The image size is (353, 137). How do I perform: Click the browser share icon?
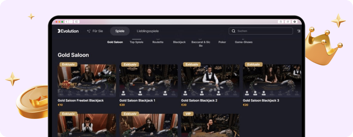pyautogui.click(x=281, y=22)
